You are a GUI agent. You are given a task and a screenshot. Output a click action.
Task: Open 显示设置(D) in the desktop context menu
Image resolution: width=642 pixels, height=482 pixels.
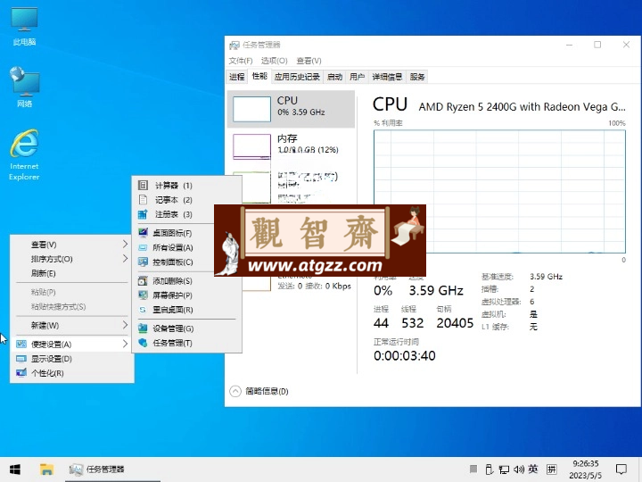pos(72,359)
